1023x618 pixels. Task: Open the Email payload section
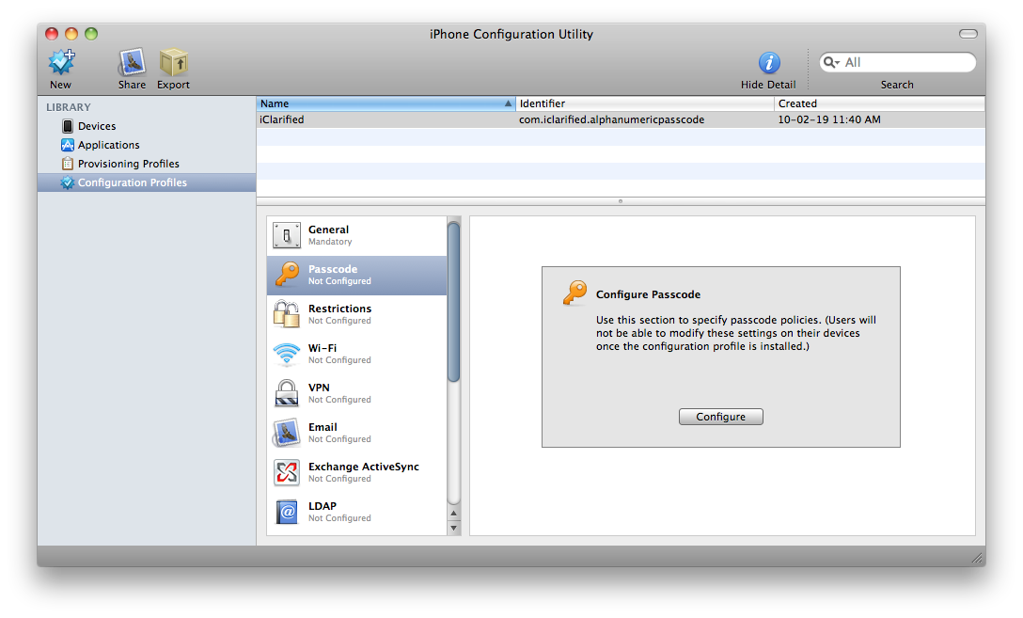tap(357, 433)
